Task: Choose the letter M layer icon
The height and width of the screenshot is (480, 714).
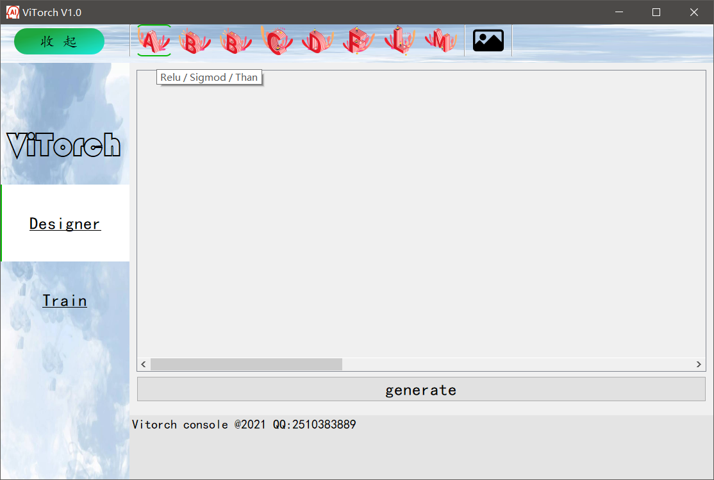Action: tap(440, 40)
